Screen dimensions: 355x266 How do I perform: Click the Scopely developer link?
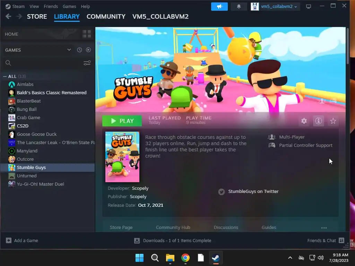click(140, 188)
